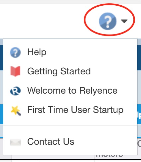141x162 pixels.
Task: Click the gray strip above the help toolbar
Action: click(x=70, y=2)
